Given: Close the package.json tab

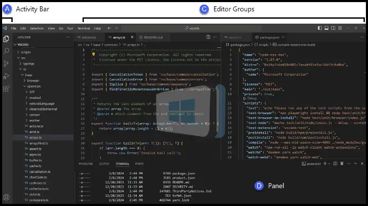Looking at the screenshot, I should point(283,37).
